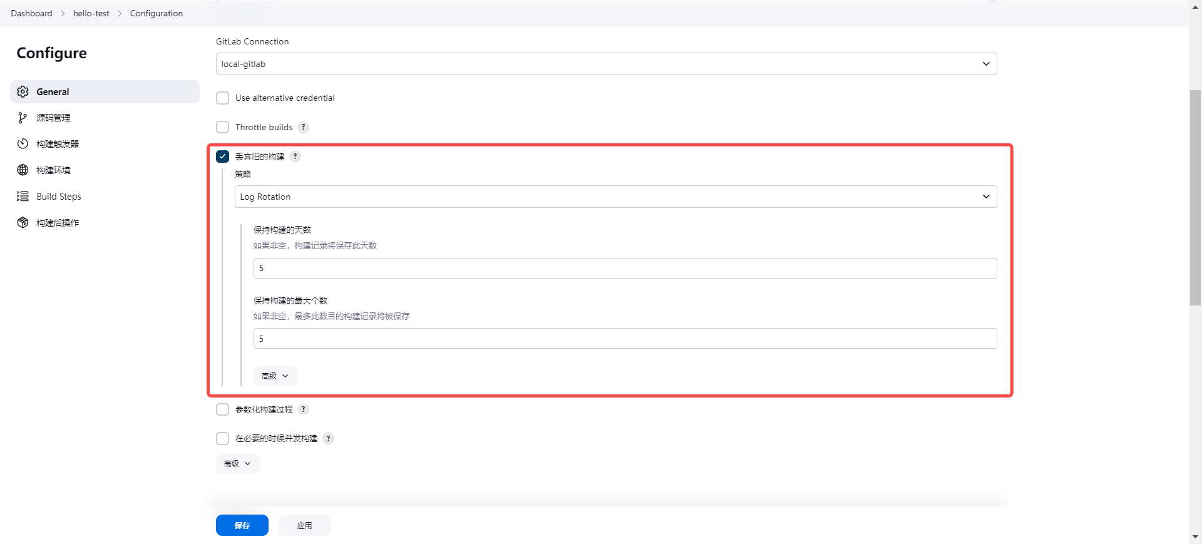Click the 保持构建的天数 input field

click(x=624, y=268)
